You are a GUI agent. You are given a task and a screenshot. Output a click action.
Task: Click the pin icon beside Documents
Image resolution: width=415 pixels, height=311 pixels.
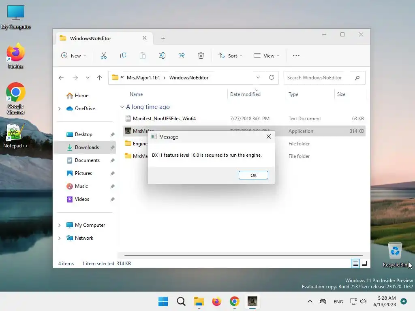[113, 160]
